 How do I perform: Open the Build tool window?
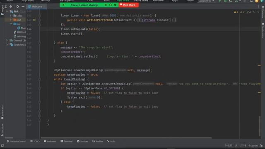coord(111,142)
